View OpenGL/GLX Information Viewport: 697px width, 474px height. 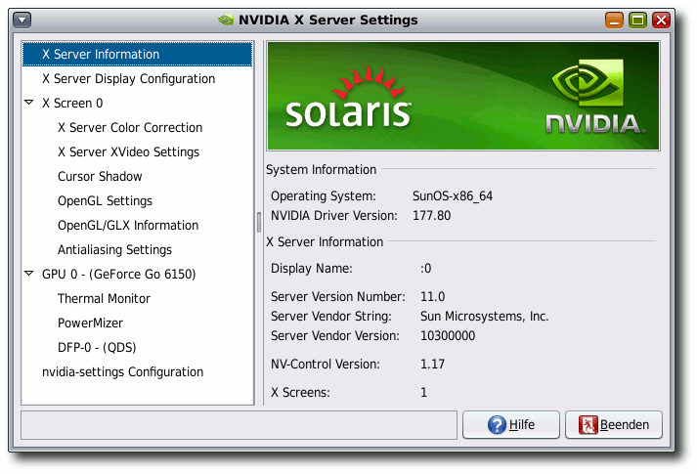point(128,225)
